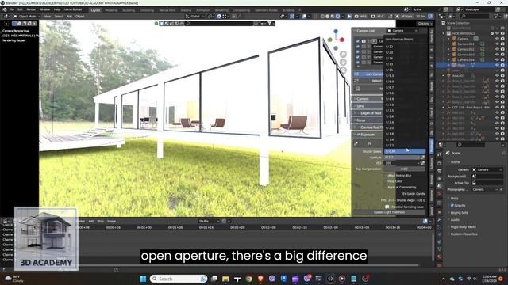Hide the Camera object via outliner eye icon
This screenshot has height=285, width=508.
498,39
